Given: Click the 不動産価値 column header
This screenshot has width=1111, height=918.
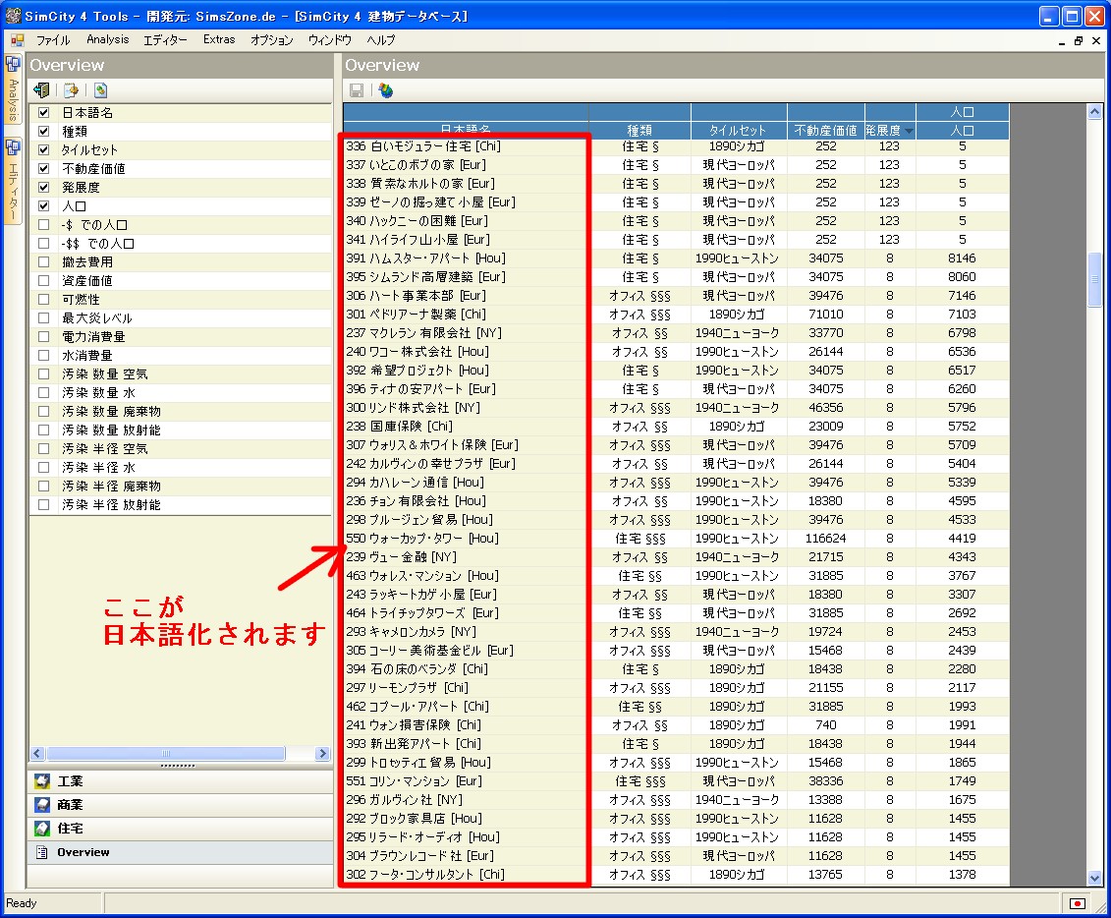Looking at the screenshot, I should [826, 131].
